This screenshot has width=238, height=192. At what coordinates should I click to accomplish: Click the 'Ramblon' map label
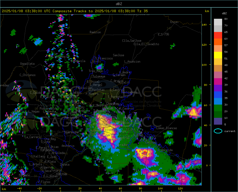pos(95,32)
